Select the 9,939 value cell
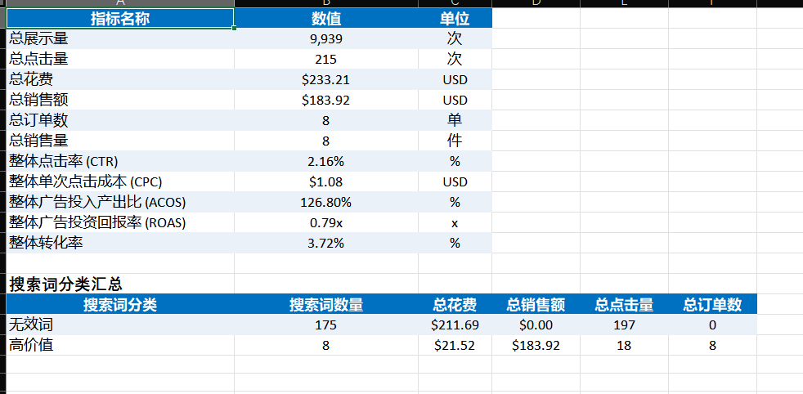803x394 pixels. [326, 39]
